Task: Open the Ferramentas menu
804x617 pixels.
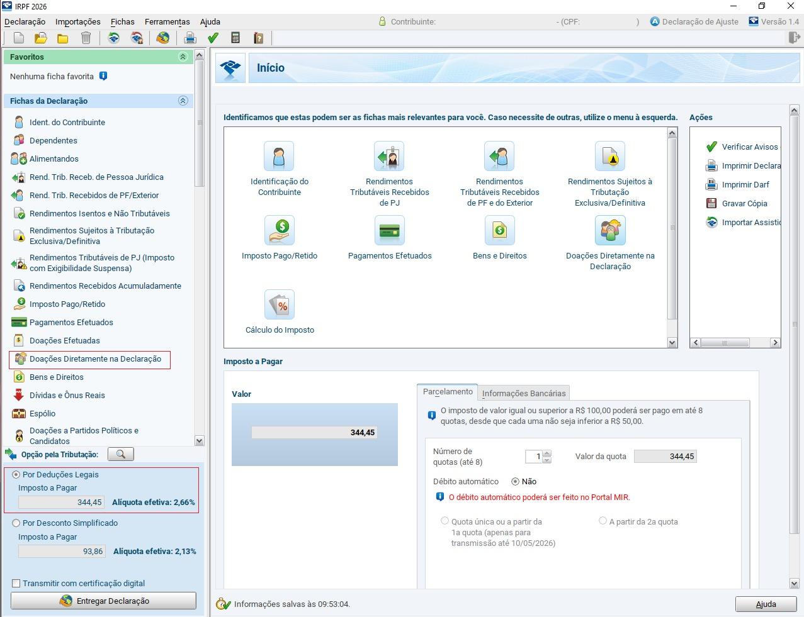Action: [167, 21]
